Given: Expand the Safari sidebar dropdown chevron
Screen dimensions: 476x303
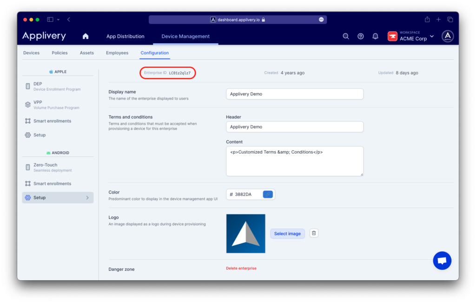Looking at the screenshot, I should (58, 20).
